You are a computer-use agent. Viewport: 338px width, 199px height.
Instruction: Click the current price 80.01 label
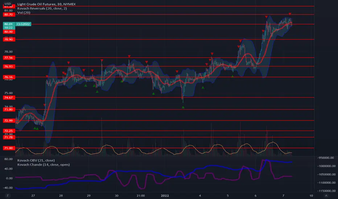click(x=8, y=24)
